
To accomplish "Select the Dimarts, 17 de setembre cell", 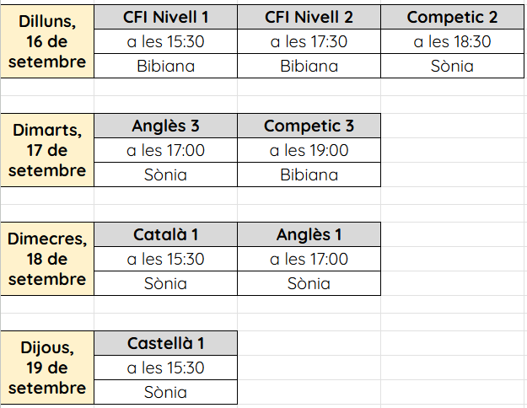I will pyautogui.click(x=47, y=150).
